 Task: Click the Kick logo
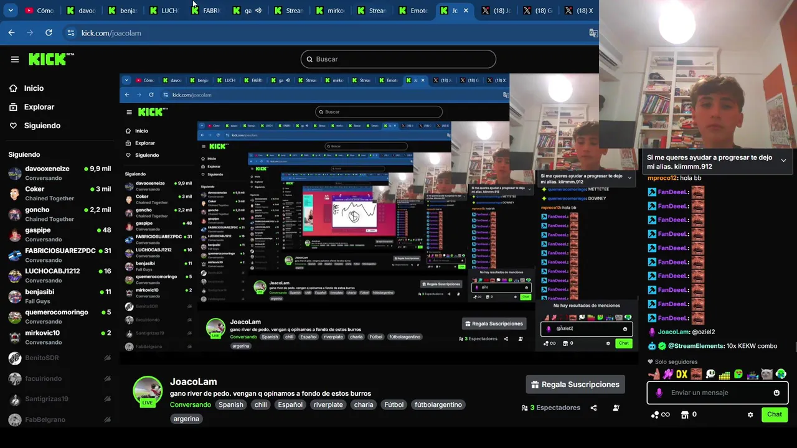pos(51,59)
